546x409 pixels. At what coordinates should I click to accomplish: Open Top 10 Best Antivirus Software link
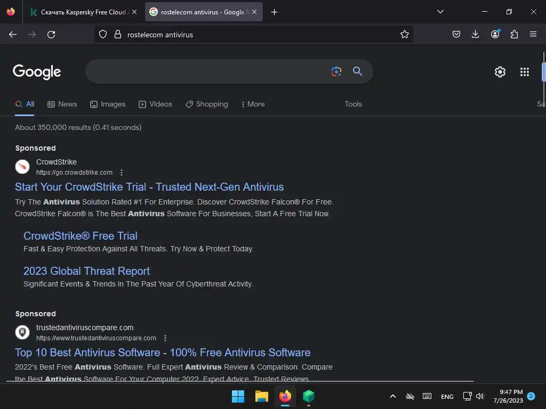point(163,353)
